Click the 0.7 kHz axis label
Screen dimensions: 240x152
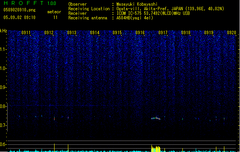click(x=3, y=125)
